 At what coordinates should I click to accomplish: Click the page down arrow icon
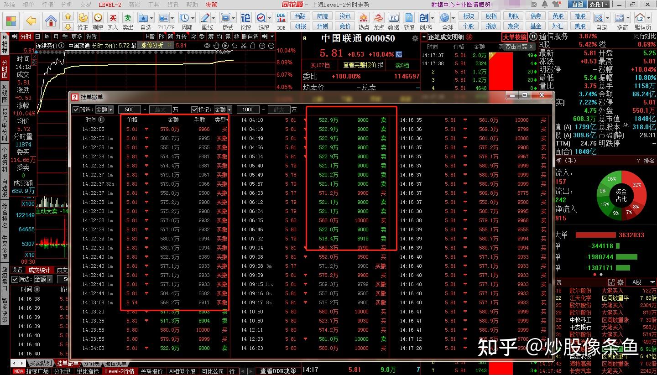pos(68,26)
